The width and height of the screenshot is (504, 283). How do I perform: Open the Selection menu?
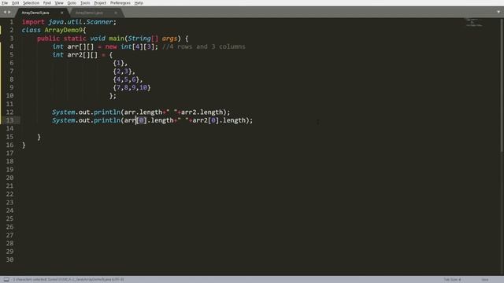click(x=31, y=3)
